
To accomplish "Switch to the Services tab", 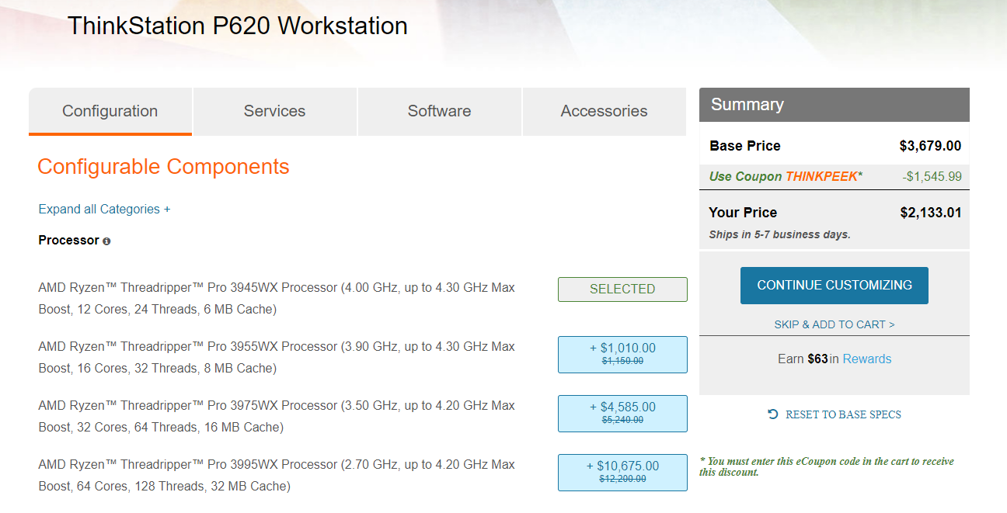I will pos(275,111).
